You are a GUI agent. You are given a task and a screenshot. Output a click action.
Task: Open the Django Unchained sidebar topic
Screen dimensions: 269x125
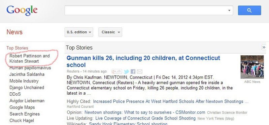pos(27,88)
